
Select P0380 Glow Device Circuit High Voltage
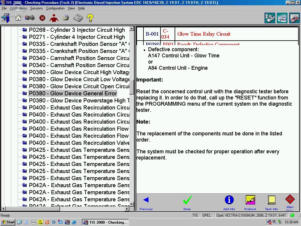click(x=79, y=72)
